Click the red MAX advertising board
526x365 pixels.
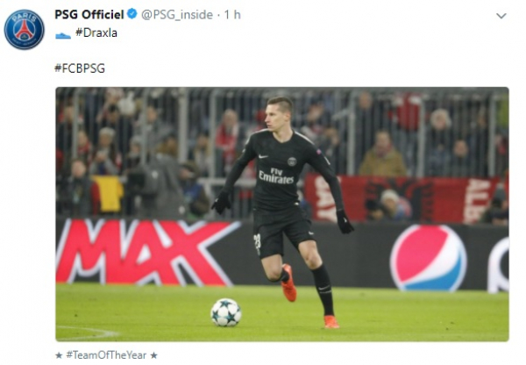pos(145,253)
